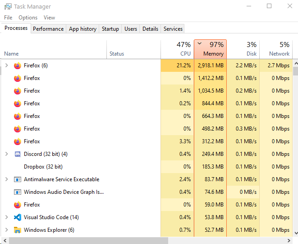Click the 53.8 MB Visual Studio Code memory value
The width and height of the screenshot is (298, 244).
[x=214, y=217]
